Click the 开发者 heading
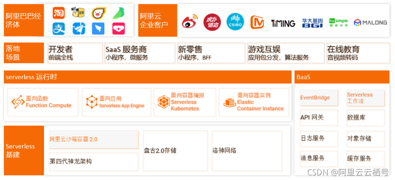Image resolution: width=395 pixels, height=180 pixels. point(60,49)
